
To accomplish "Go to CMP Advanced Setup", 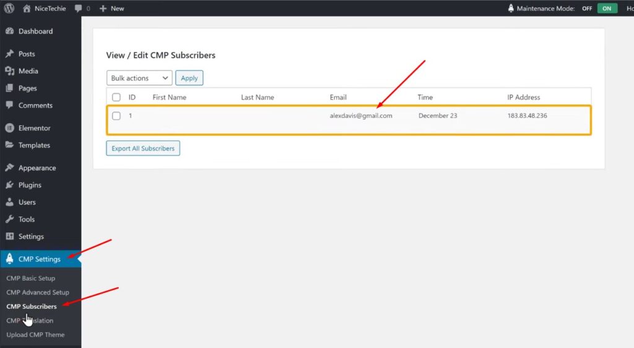I will [38, 292].
